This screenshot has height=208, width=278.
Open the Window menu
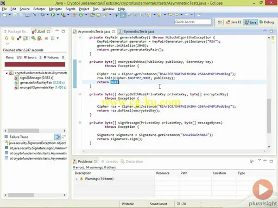point(108,9)
